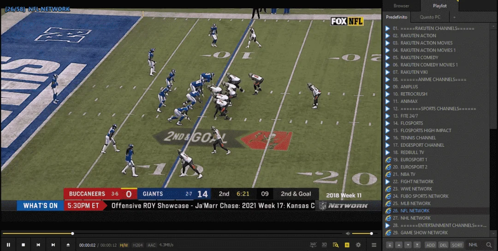498x251 pixels.
Task: Skip to the next playlist item
Action: pyautogui.click(x=53, y=245)
